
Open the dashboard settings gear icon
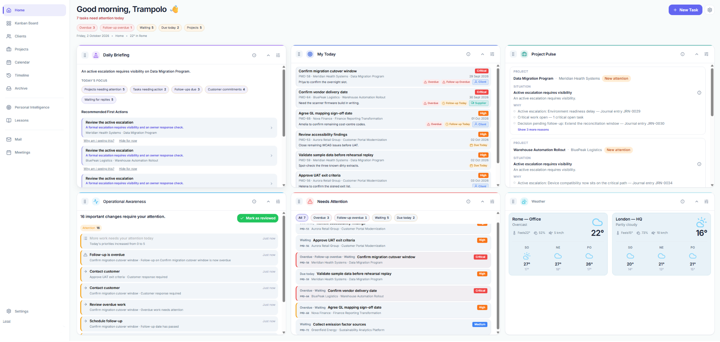(709, 10)
